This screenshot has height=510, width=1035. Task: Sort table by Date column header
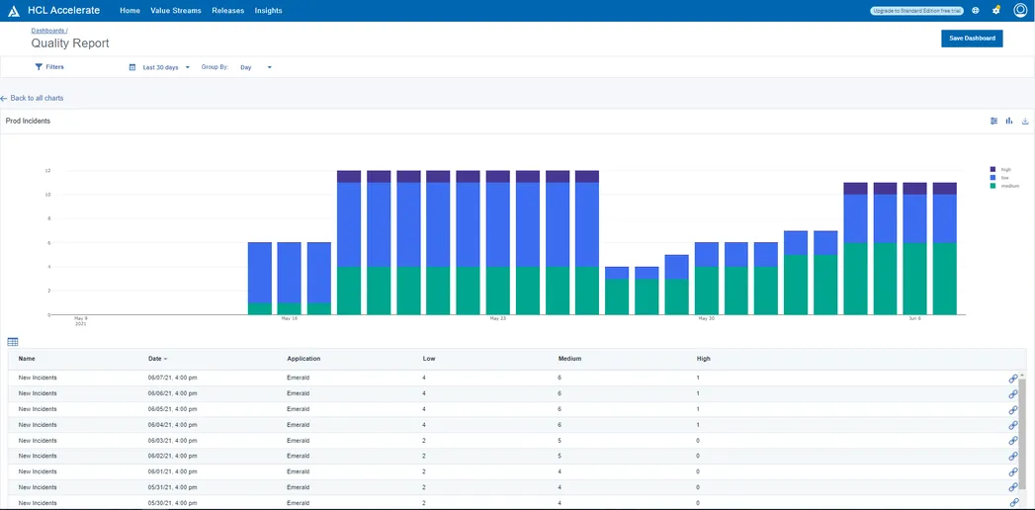(156, 359)
